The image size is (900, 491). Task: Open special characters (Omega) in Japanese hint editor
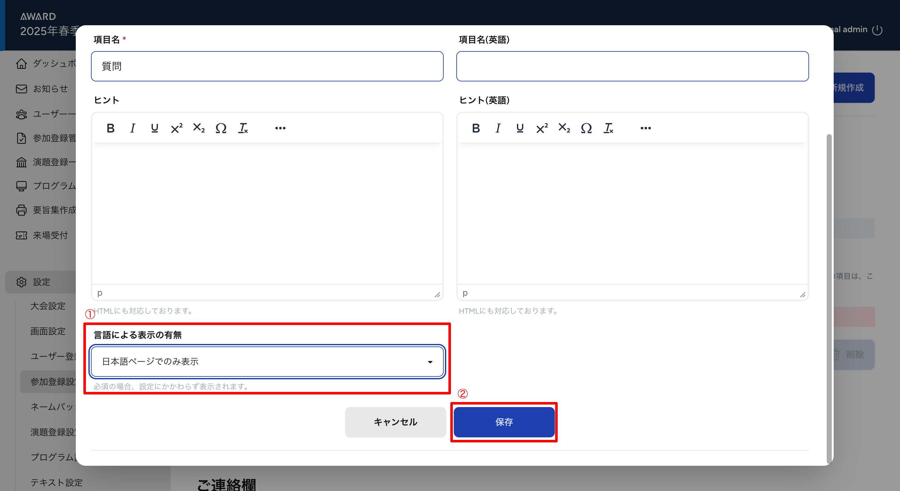point(221,128)
